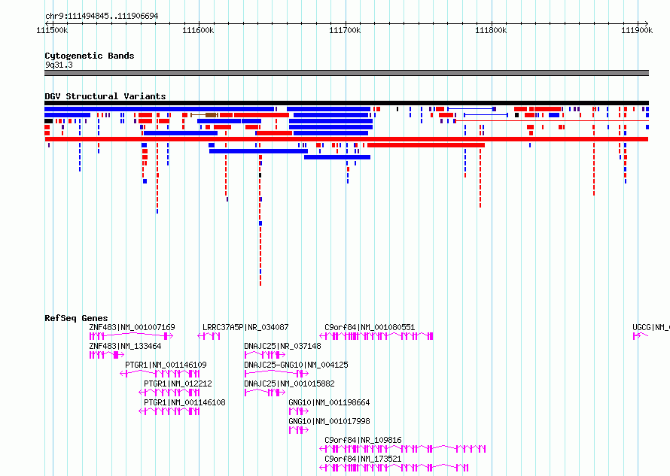
Task: Click the DNAJC25-GNG10 exon structure glyph
Action: click(276, 374)
